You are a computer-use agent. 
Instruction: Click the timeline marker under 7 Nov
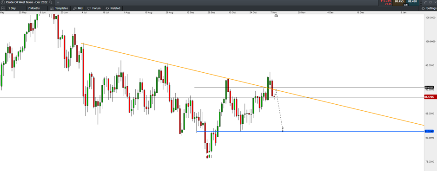[276, 16]
